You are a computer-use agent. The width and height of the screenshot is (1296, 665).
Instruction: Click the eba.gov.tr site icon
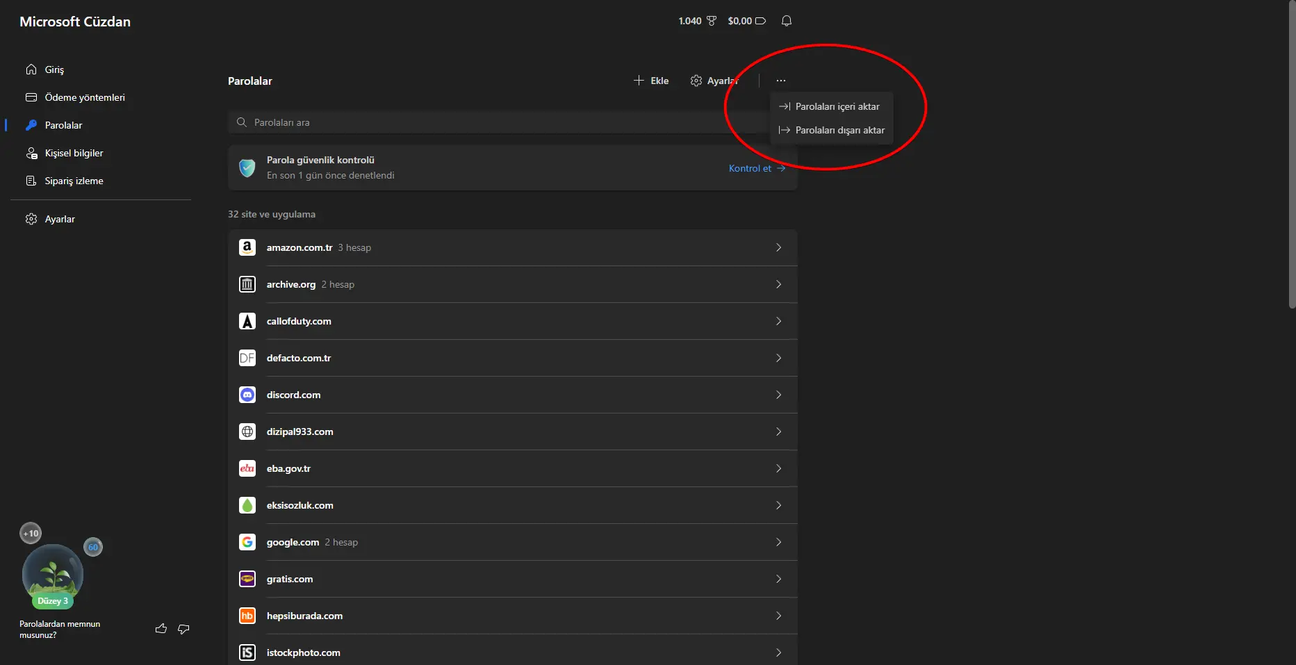247,468
